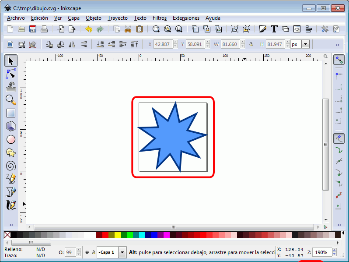
Task: Activate the Spiral tool
Action: (x=11, y=166)
